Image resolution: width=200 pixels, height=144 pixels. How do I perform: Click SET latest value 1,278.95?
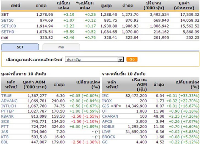pos(45,15)
